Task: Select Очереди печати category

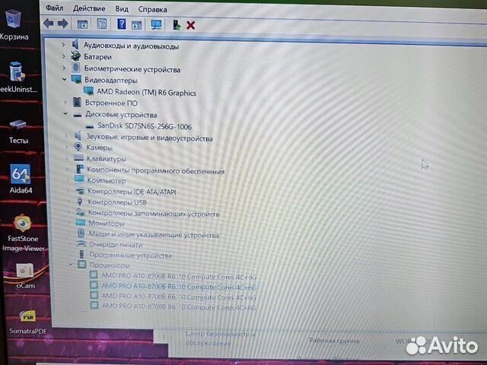Action: (116, 245)
